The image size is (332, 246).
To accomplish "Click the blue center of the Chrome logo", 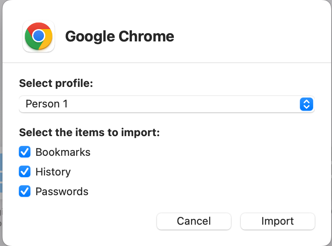I will 38,36.
